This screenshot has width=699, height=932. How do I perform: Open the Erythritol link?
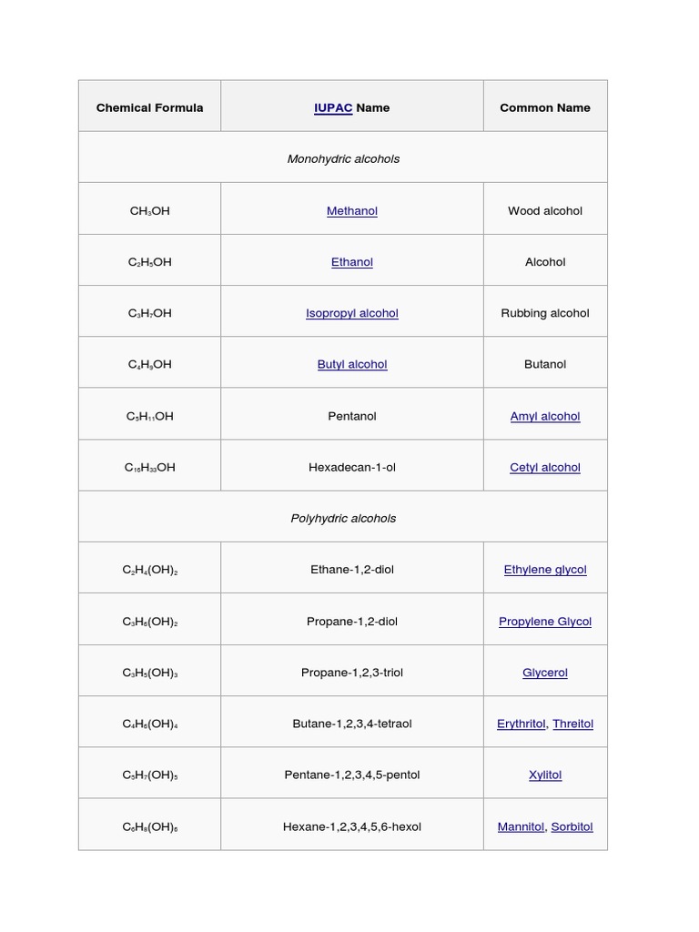(522, 724)
